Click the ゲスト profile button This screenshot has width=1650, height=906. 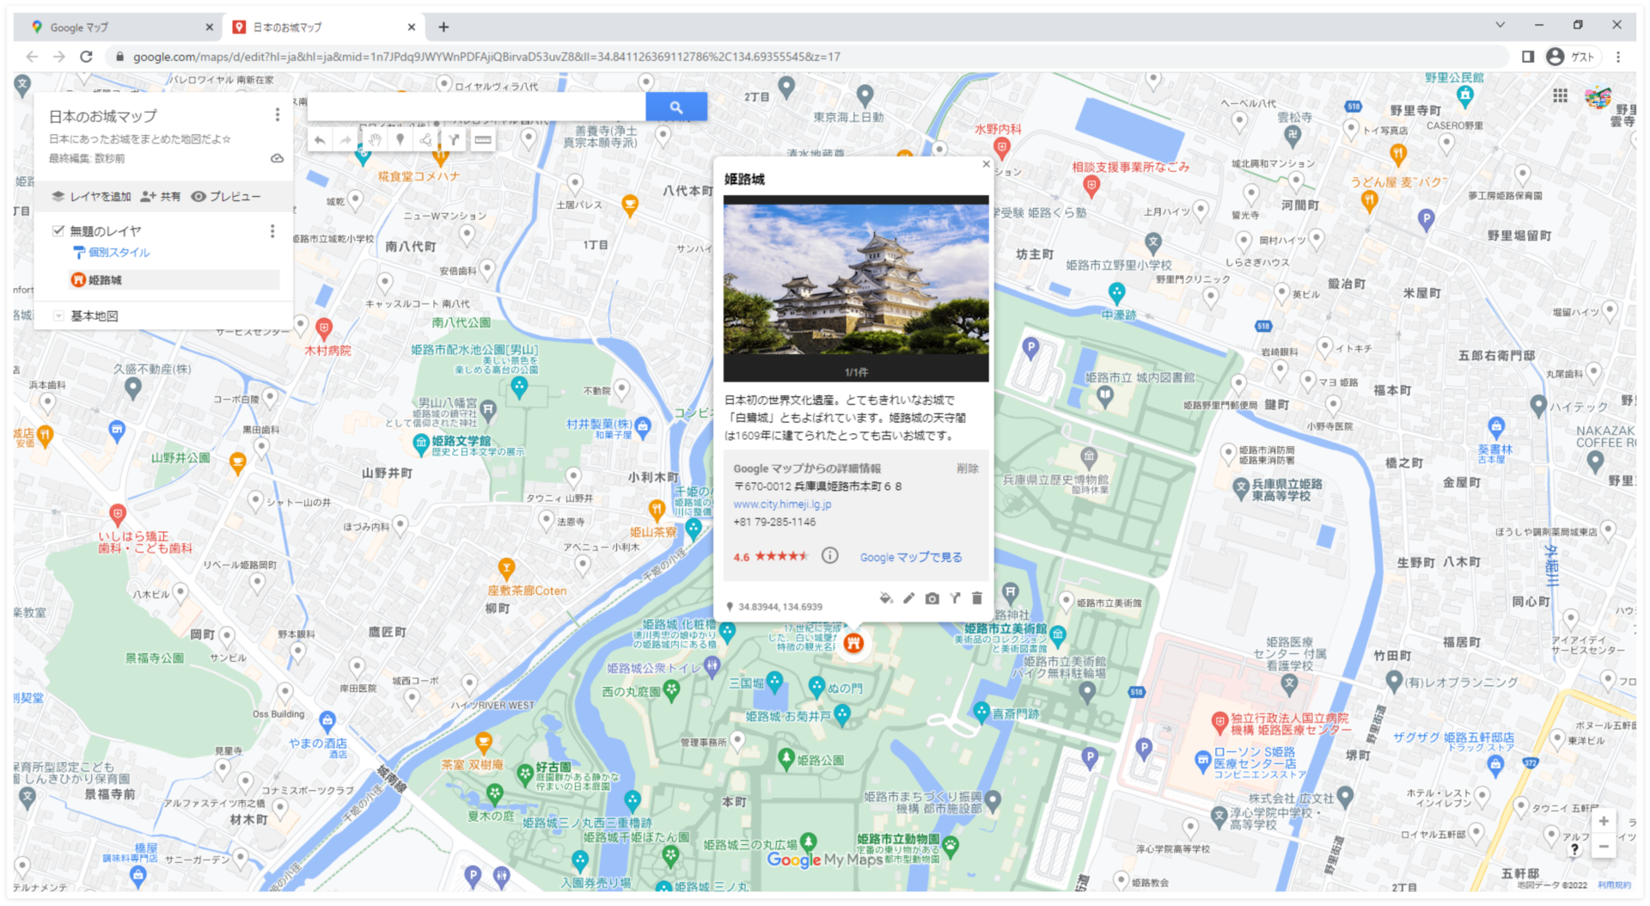pos(1571,57)
